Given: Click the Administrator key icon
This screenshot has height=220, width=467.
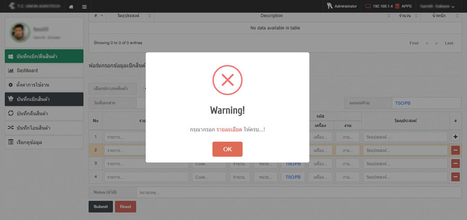Looking at the screenshot, I should coord(329,6).
